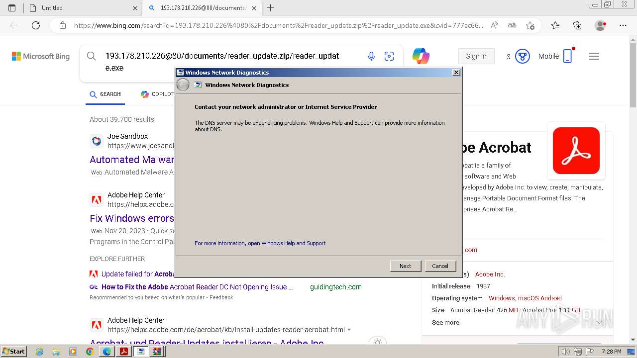Open the Copilot icon next to search
Screen dimensions: 637x358
click(421, 56)
